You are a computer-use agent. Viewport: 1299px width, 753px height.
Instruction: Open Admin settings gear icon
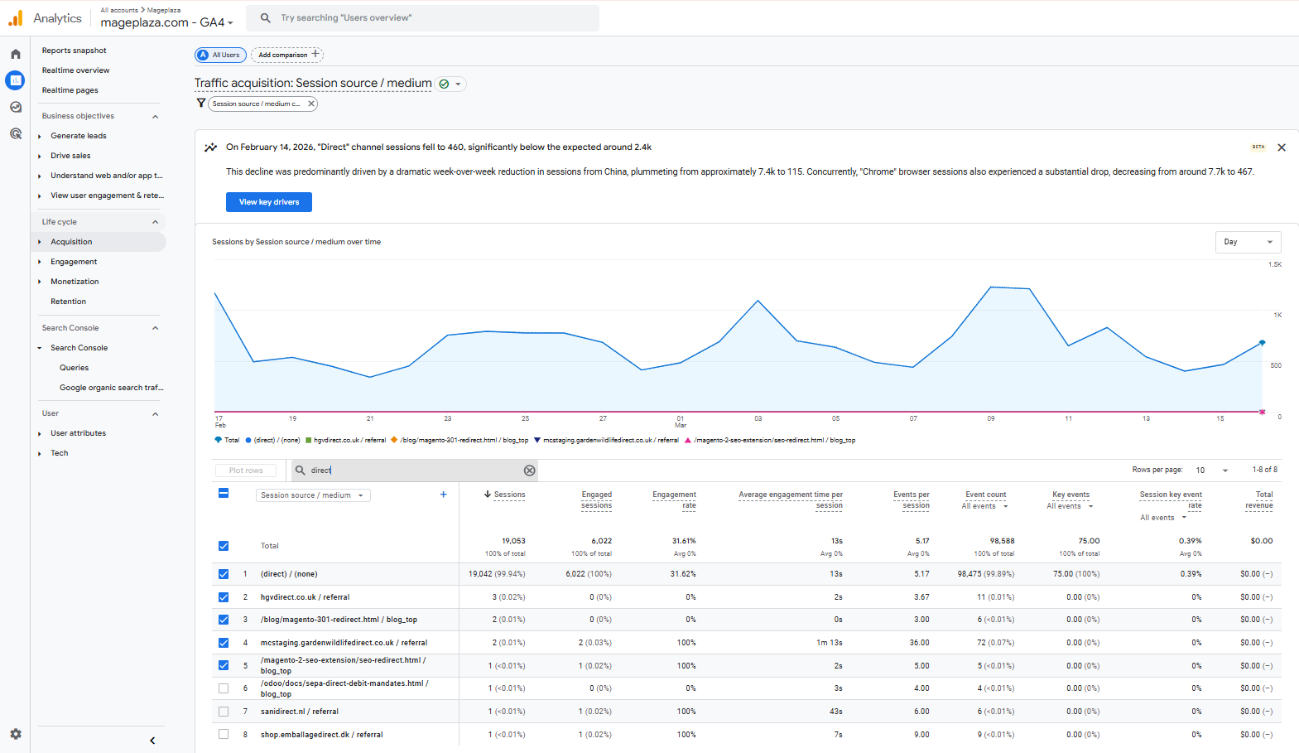(16, 734)
